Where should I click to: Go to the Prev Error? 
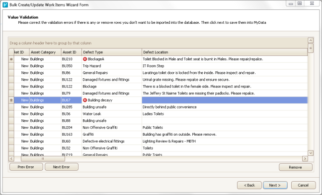coord(26,167)
